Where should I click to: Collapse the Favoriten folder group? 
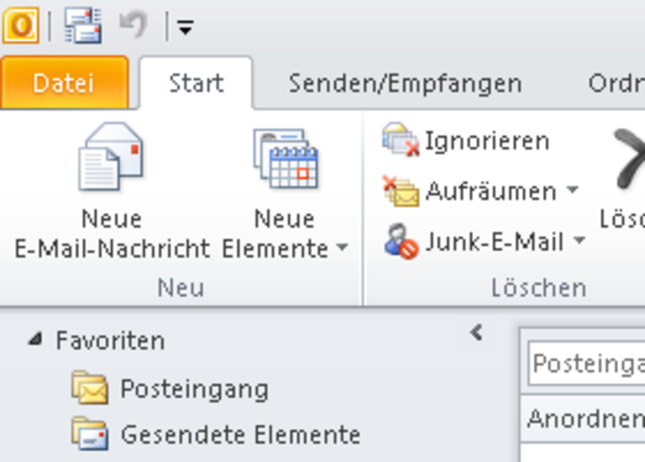click(35, 339)
